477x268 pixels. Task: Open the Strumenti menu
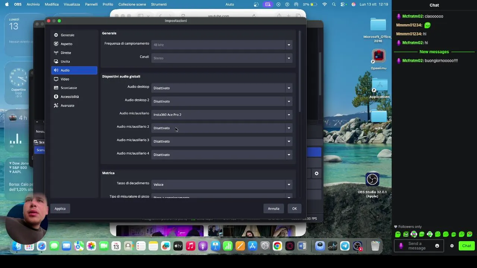pyautogui.click(x=159, y=4)
